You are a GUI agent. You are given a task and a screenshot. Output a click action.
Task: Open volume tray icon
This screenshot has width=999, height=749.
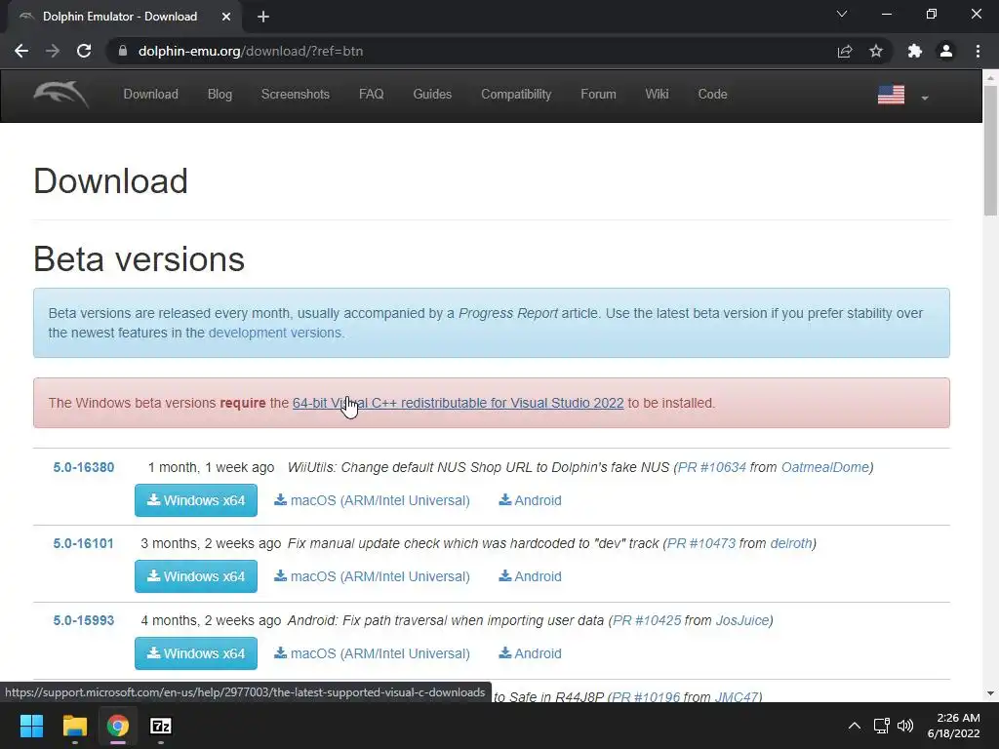click(905, 726)
